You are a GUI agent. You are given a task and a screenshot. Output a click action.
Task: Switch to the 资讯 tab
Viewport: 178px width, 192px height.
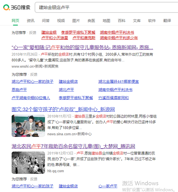pyautogui.click(x=31, y=21)
